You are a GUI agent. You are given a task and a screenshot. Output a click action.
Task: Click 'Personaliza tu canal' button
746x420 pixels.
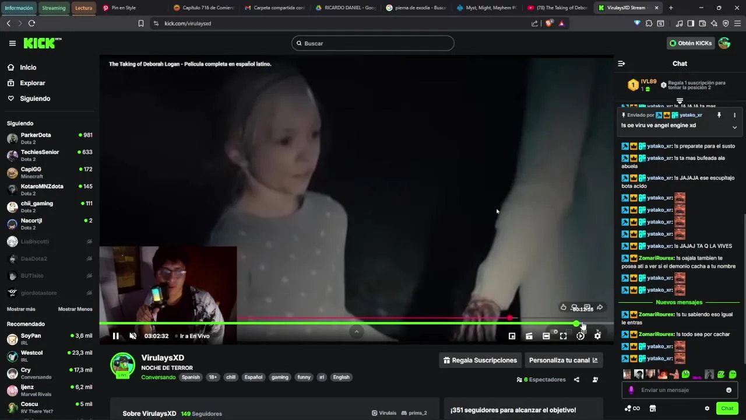(564, 360)
